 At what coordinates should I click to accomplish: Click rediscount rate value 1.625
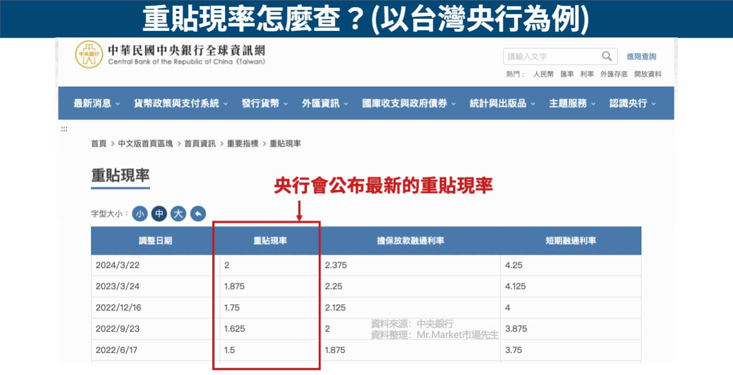coord(234,329)
